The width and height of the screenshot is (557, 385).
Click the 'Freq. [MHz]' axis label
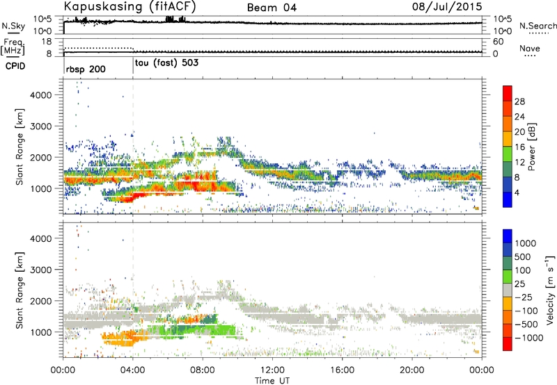coord(13,47)
